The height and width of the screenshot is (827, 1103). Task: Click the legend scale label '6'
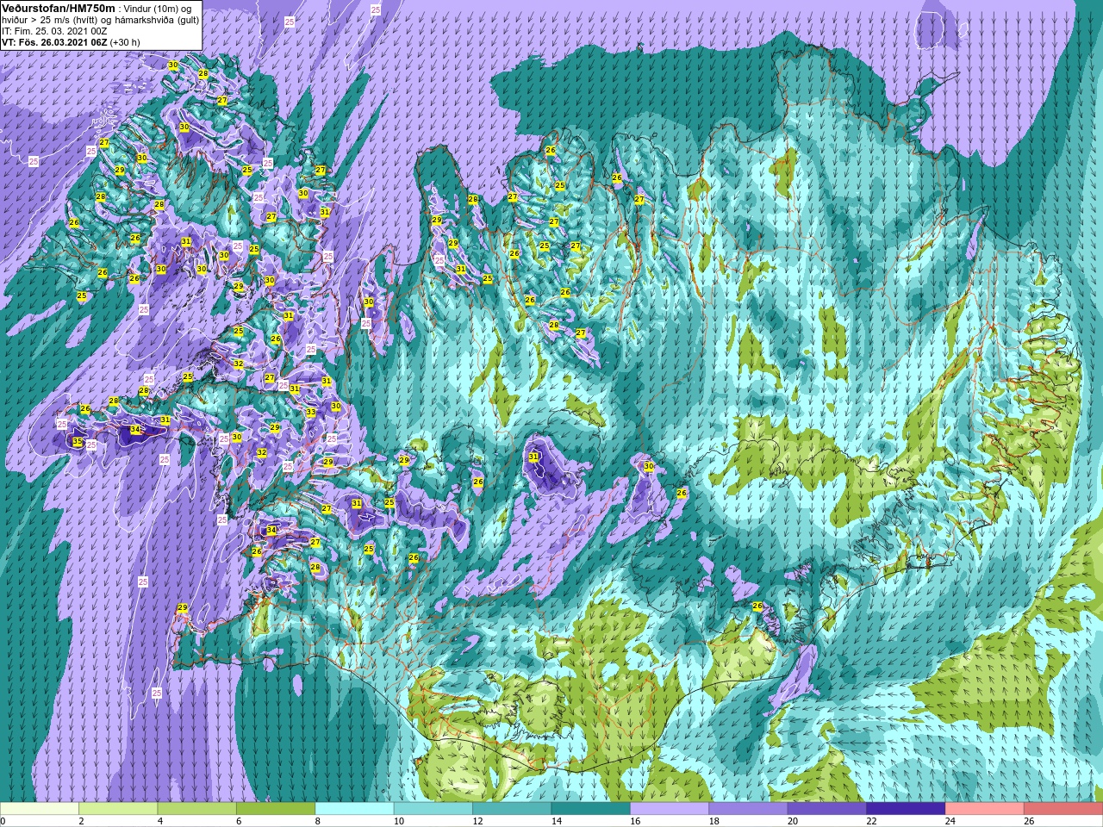(239, 821)
